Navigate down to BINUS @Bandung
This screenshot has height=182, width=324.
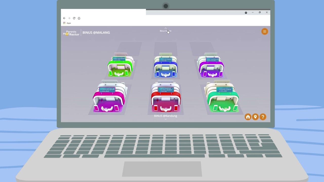(x=166, y=116)
